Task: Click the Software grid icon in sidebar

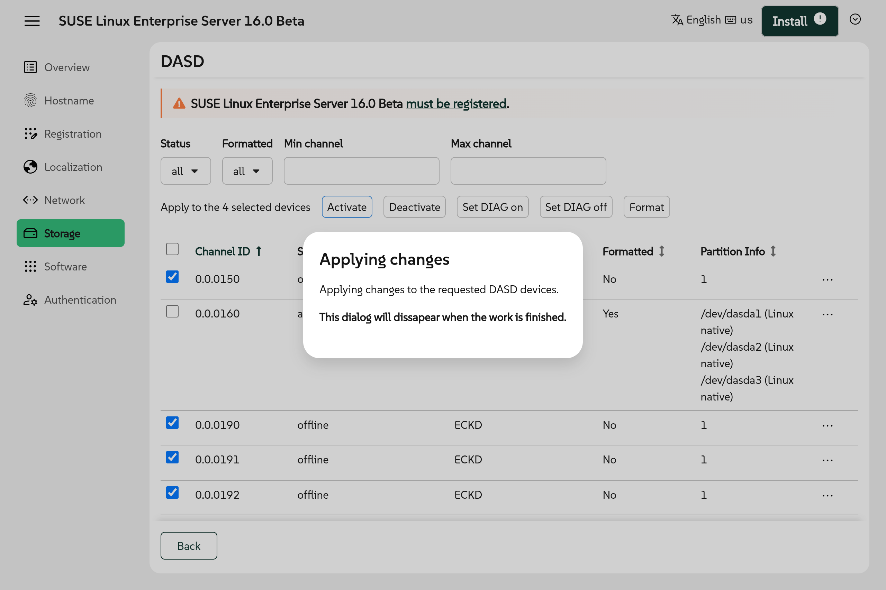Action: (x=30, y=266)
